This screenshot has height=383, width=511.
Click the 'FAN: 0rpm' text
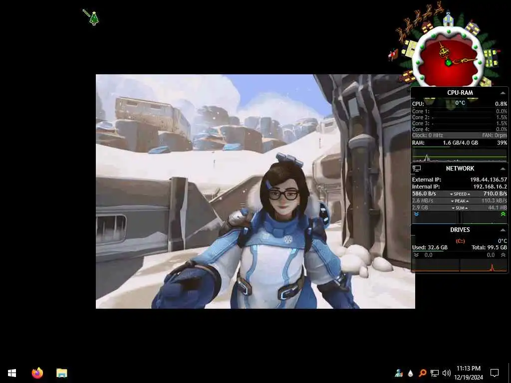point(495,135)
